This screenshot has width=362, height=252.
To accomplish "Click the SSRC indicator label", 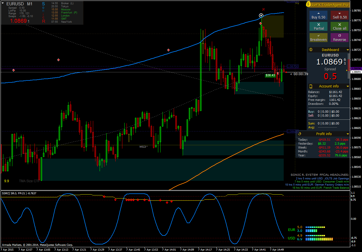I will (x=19, y=193).
